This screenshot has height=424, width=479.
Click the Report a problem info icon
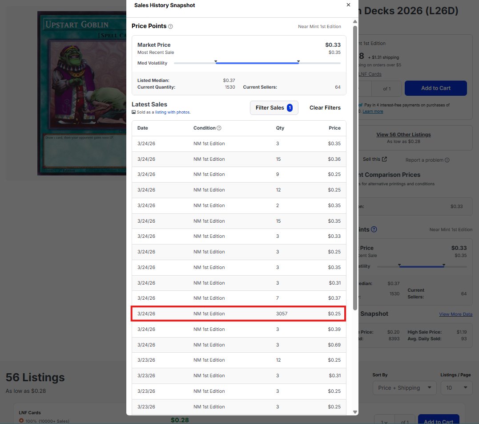[447, 160]
